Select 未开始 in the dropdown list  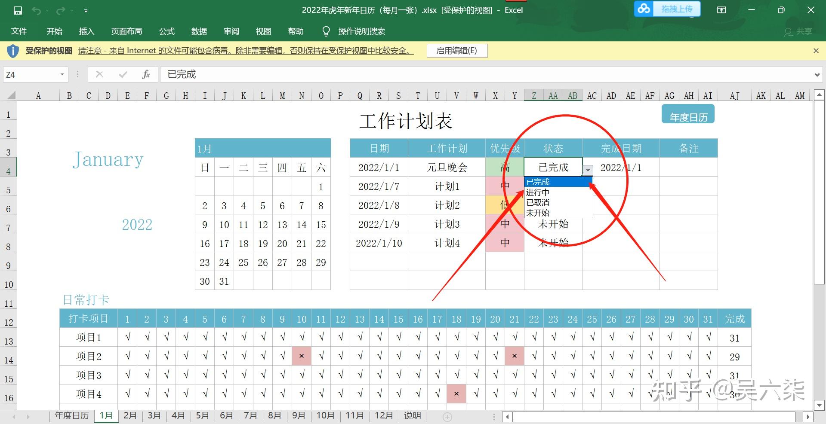pyautogui.click(x=558, y=213)
